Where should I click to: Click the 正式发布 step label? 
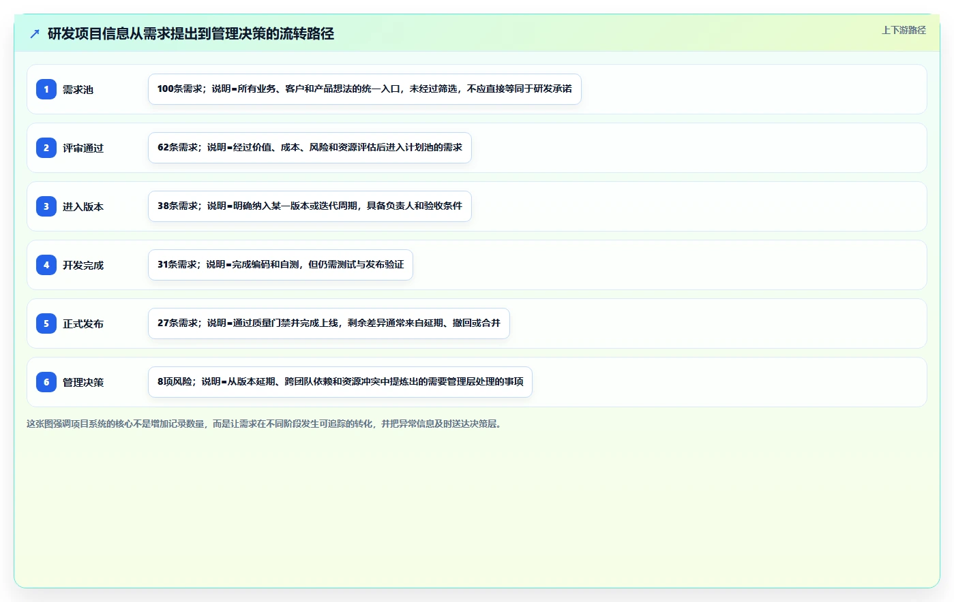point(83,323)
